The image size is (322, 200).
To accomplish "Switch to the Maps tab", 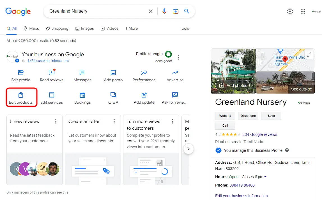I will pos(31,29).
